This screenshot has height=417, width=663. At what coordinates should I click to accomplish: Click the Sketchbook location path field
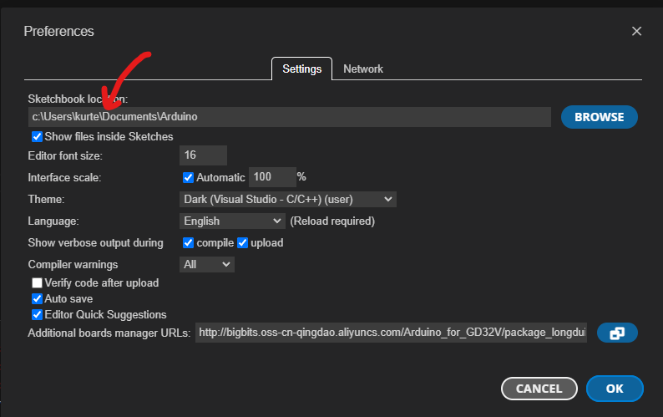click(289, 117)
